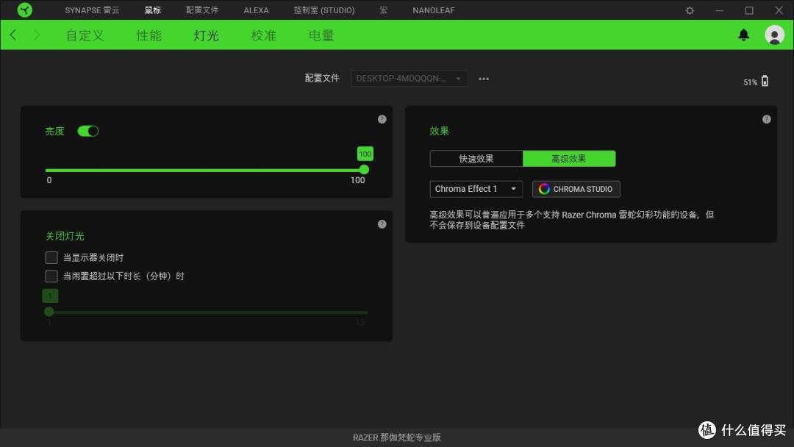Open 控制室 (STUDIO) menu
This screenshot has height=447, width=794.
(324, 10)
